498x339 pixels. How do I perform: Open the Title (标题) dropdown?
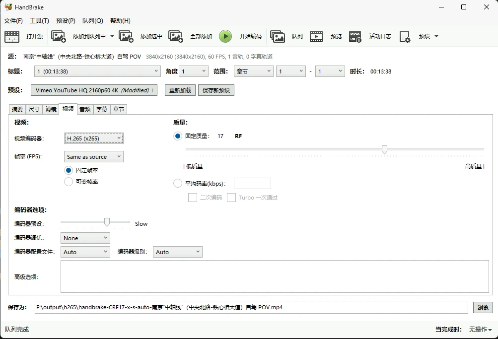tap(97, 71)
